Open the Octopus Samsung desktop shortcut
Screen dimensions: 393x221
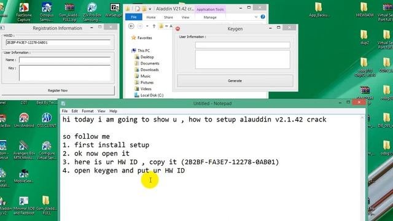(x=47, y=12)
